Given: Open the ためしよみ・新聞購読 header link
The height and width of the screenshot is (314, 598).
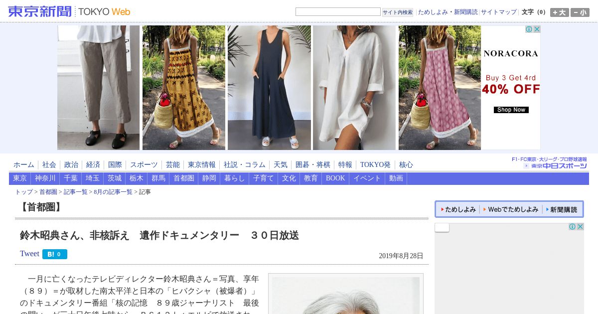Looking at the screenshot, I should 448,12.
